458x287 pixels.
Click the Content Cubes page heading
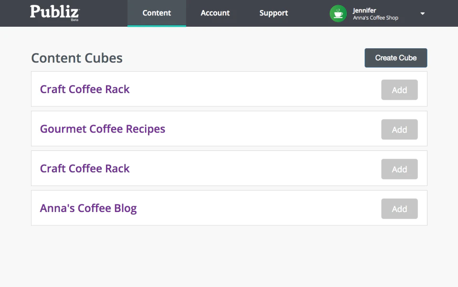coord(76,58)
